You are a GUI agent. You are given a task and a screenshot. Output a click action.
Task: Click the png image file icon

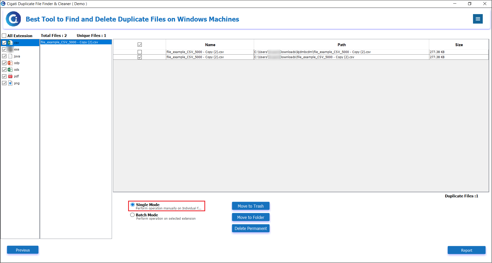tap(10, 83)
